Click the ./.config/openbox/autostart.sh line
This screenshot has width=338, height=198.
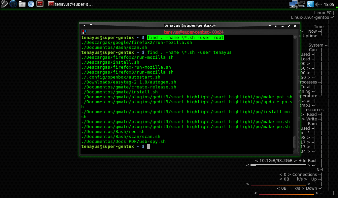[121, 77]
